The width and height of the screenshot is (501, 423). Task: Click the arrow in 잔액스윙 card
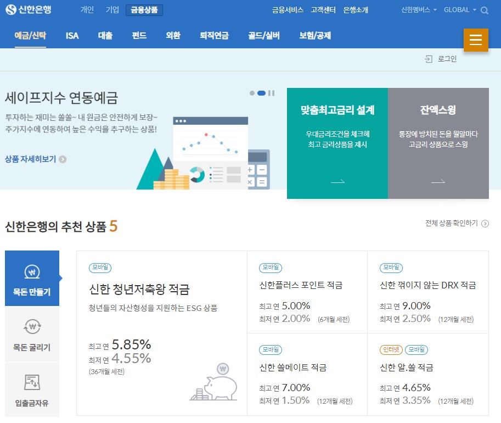click(x=438, y=181)
